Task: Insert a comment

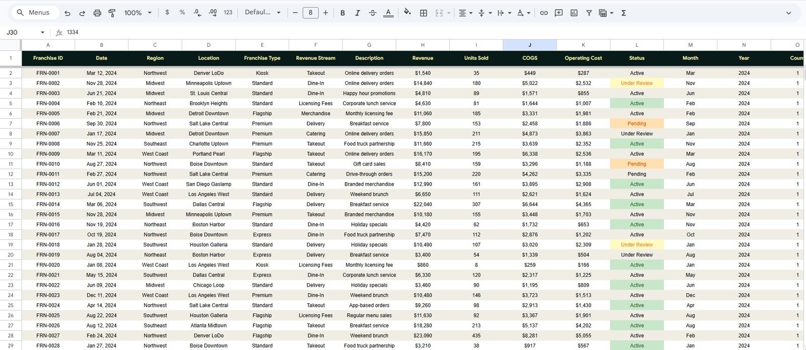Action: click(x=559, y=13)
